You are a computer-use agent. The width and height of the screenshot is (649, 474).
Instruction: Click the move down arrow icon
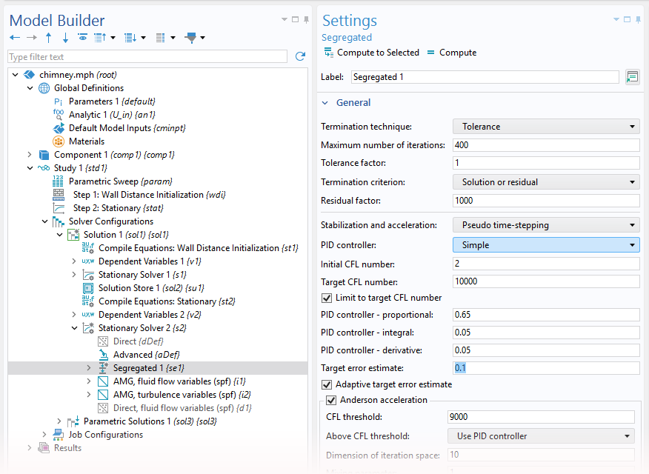coord(65,38)
